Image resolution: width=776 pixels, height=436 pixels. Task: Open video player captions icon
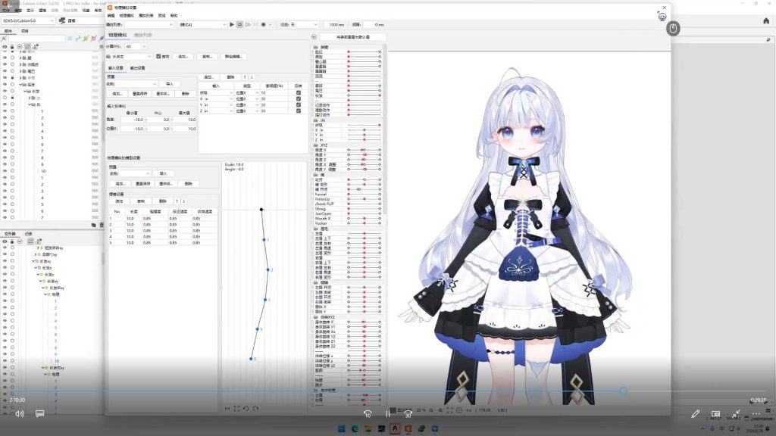click(40, 413)
